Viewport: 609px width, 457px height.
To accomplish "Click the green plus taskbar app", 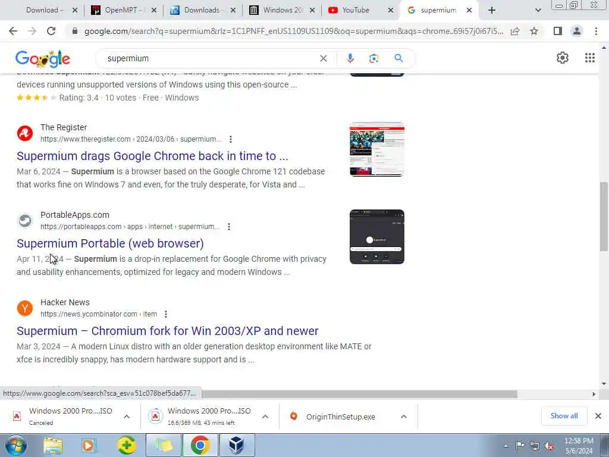I will (x=127, y=445).
